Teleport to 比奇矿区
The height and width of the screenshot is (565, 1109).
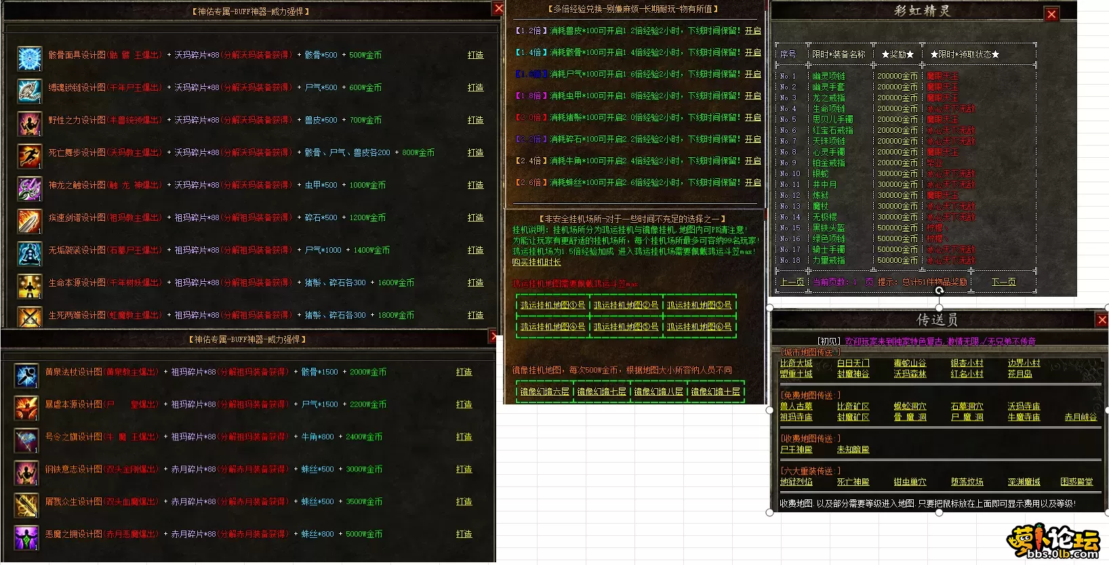[x=853, y=406]
